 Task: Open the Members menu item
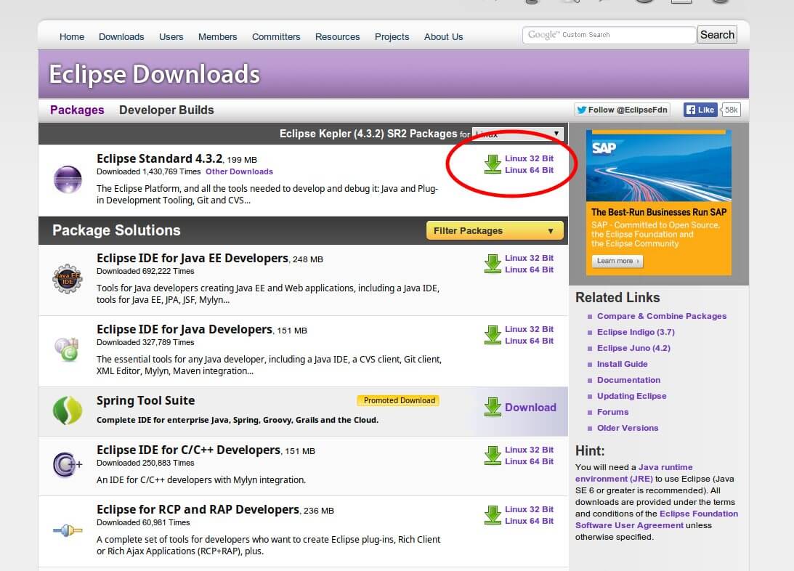[x=218, y=36]
